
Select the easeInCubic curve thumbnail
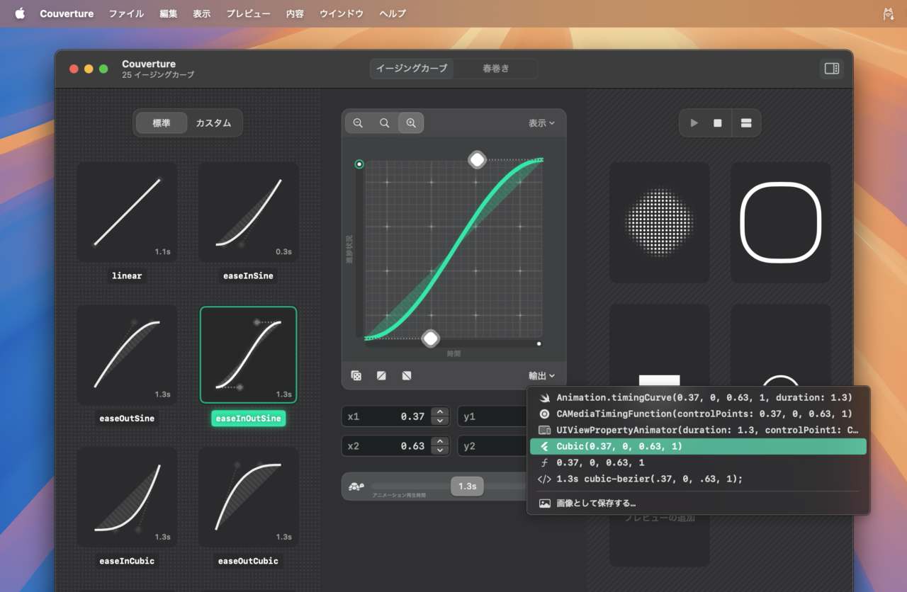click(x=127, y=496)
